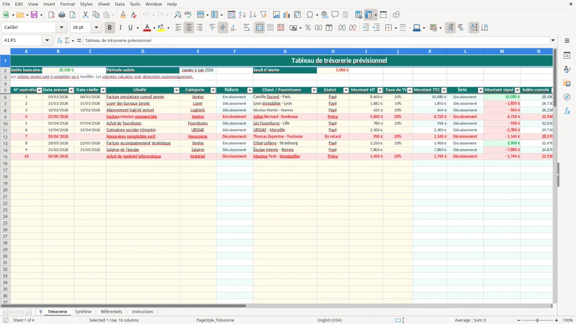Adjust the zoom slider in status bar
This screenshot has height=324, width=576.
point(538,320)
